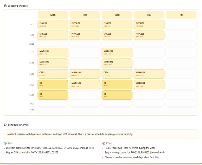This screenshot has height=165, width=202.
Task: Click the 17:00 time label
Action: 32,110
